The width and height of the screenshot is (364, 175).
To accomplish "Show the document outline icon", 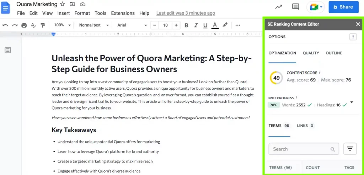I will click(x=8, y=50).
